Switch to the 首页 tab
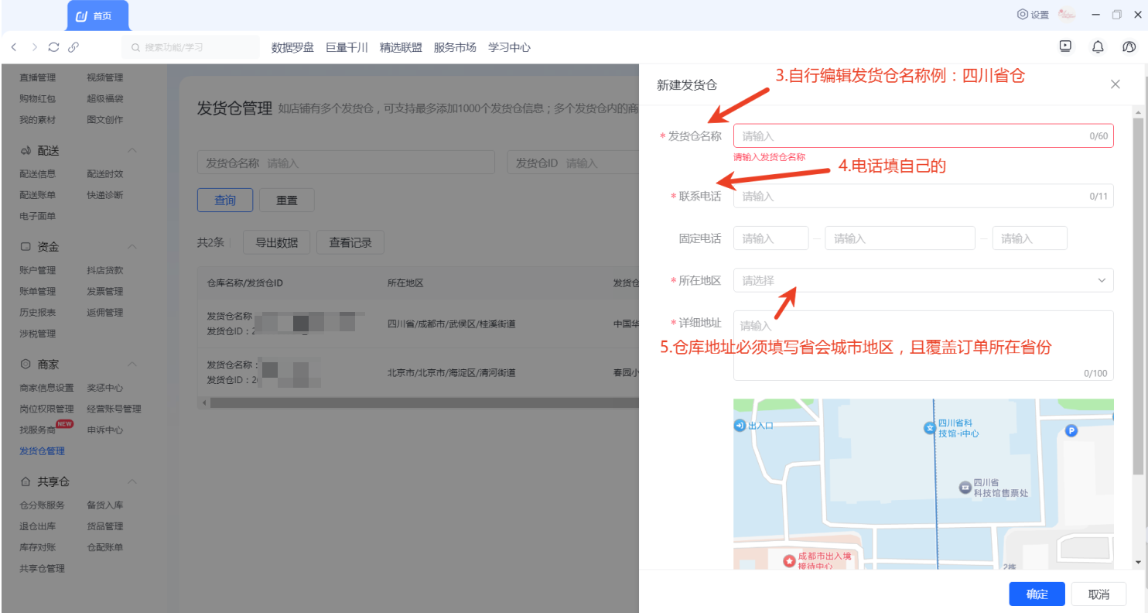 98,15
